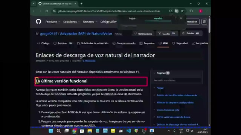Open Cómo funciona esto wiki page
This screenshot has height=135, width=241.
(168, 110)
